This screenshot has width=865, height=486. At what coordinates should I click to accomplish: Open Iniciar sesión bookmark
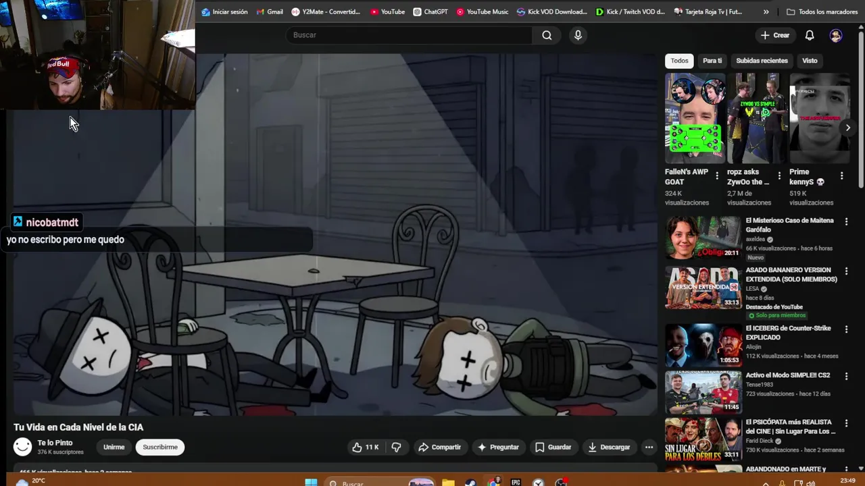(224, 11)
